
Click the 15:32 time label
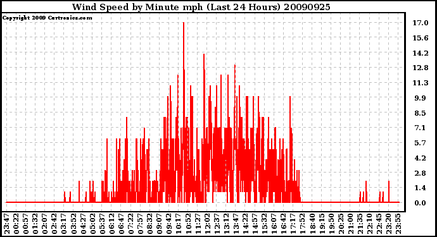(x=264, y=224)
